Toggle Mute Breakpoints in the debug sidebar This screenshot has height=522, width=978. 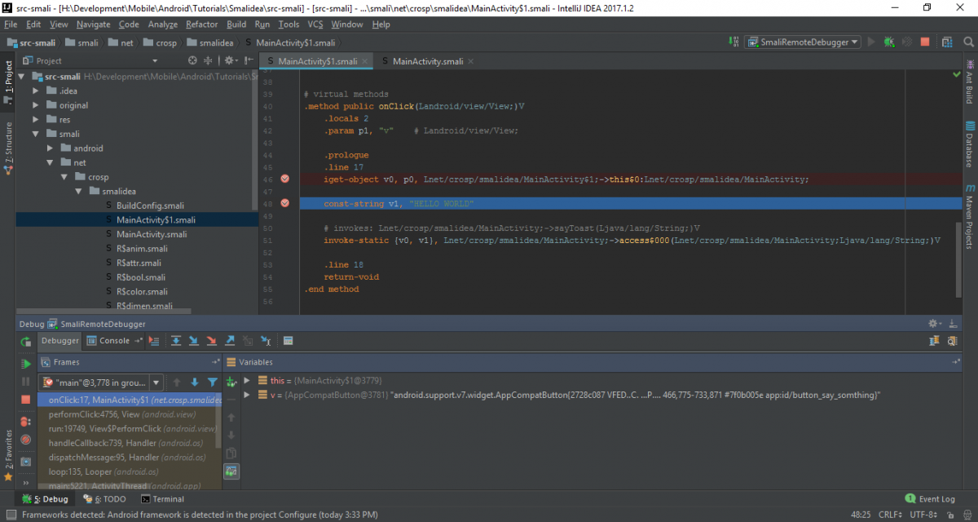(x=26, y=440)
